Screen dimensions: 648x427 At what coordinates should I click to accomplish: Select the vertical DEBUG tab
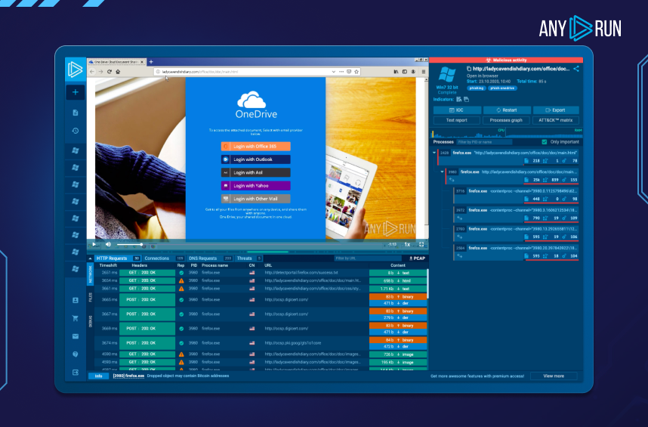pos(91,322)
